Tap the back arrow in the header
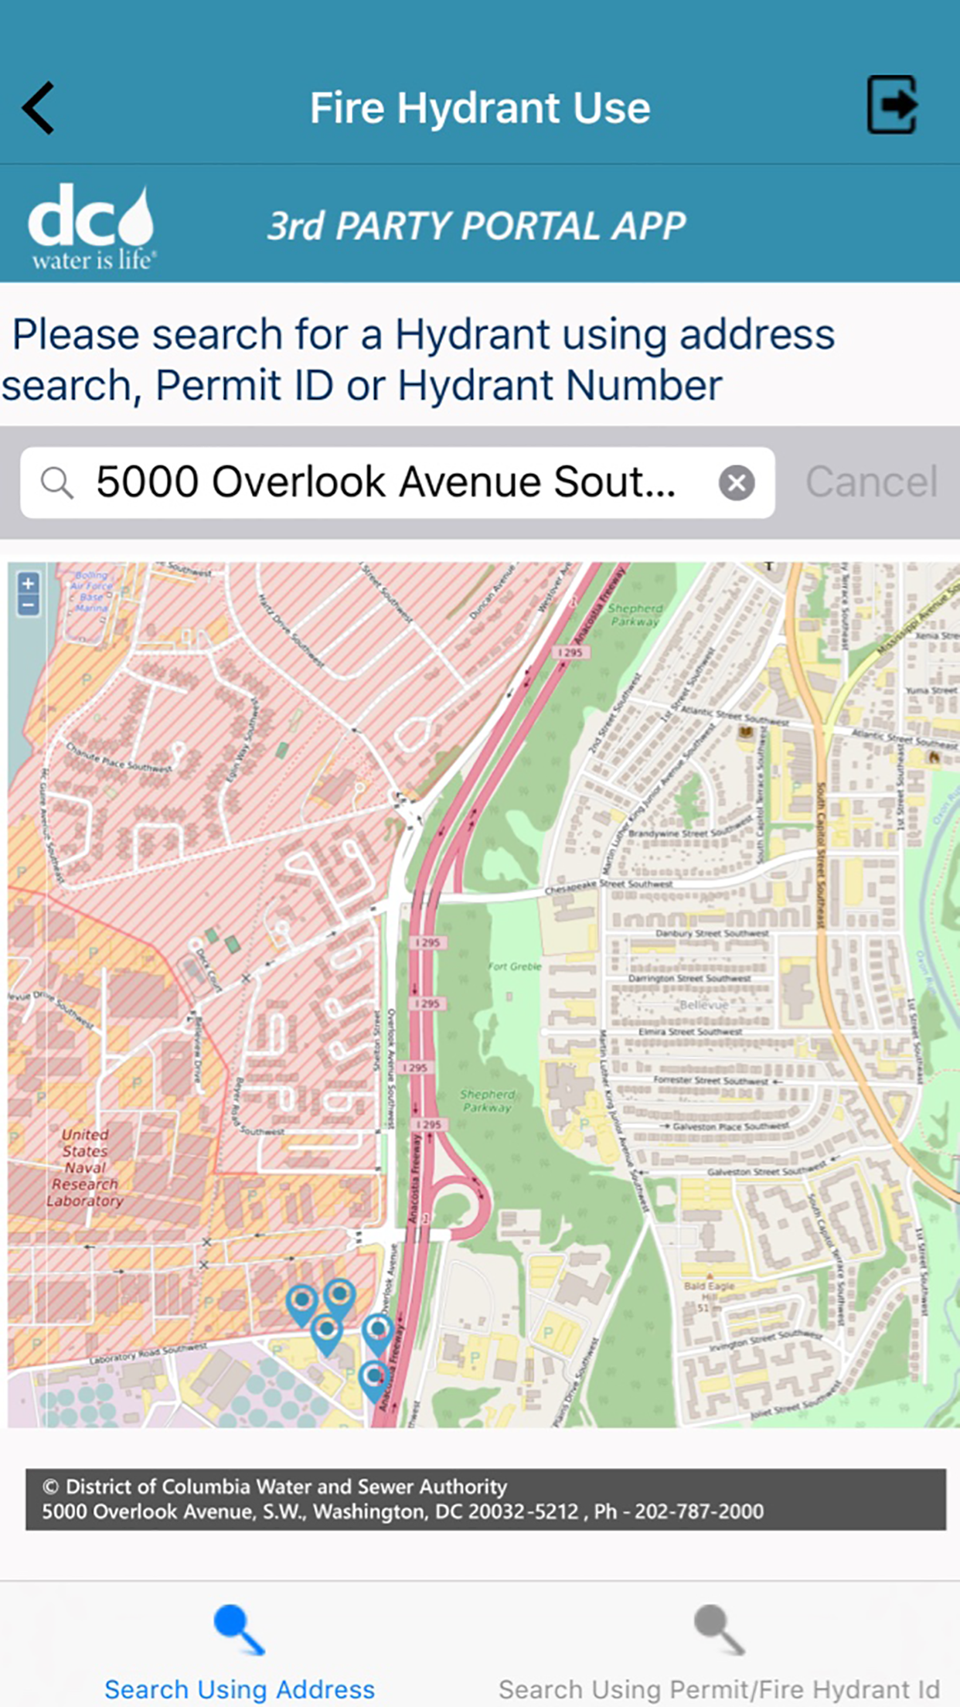960x1707 pixels. pos(39,108)
